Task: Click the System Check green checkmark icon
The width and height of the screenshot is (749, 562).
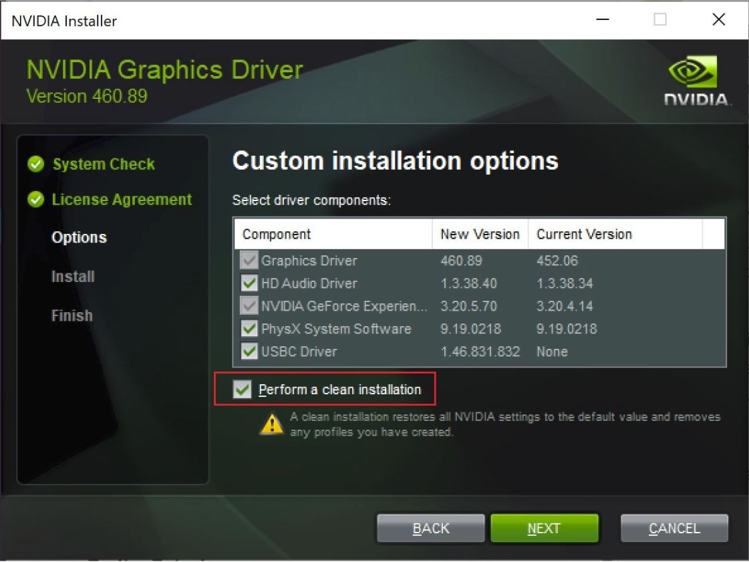Action: point(36,164)
